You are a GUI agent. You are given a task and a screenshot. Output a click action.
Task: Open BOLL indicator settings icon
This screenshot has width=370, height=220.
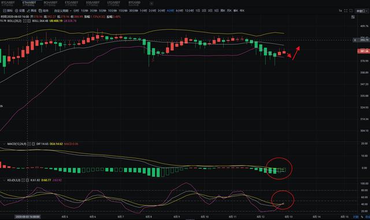tap(25, 21)
